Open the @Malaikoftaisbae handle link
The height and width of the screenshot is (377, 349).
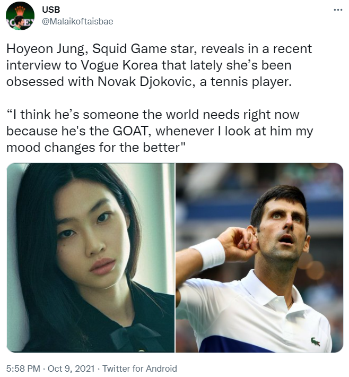click(x=77, y=21)
